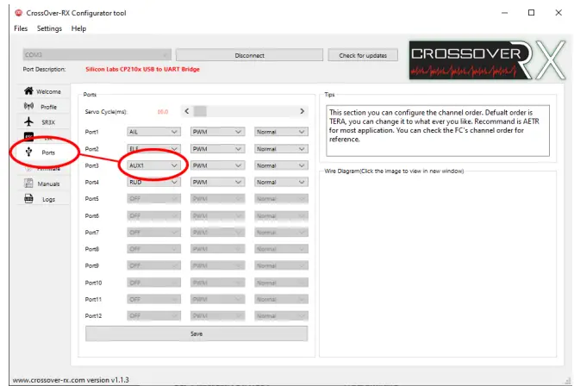Minimize the Configurator tool window
574x386 pixels.
pyautogui.click(x=504, y=13)
